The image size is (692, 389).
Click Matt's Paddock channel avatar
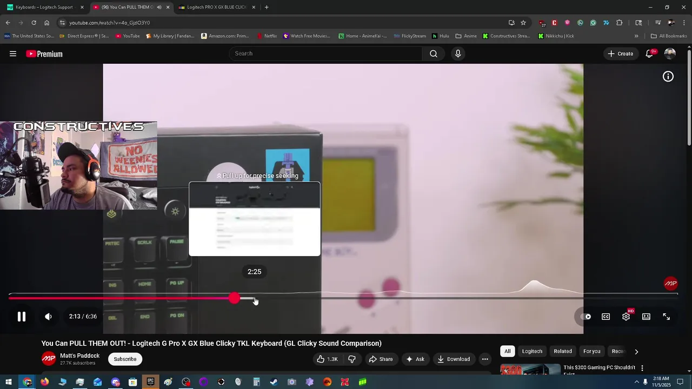[49, 359]
